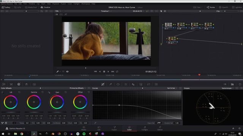The width and height of the screenshot is (243, 136).
Task: Open the Color menu
Action: point(69,4)
